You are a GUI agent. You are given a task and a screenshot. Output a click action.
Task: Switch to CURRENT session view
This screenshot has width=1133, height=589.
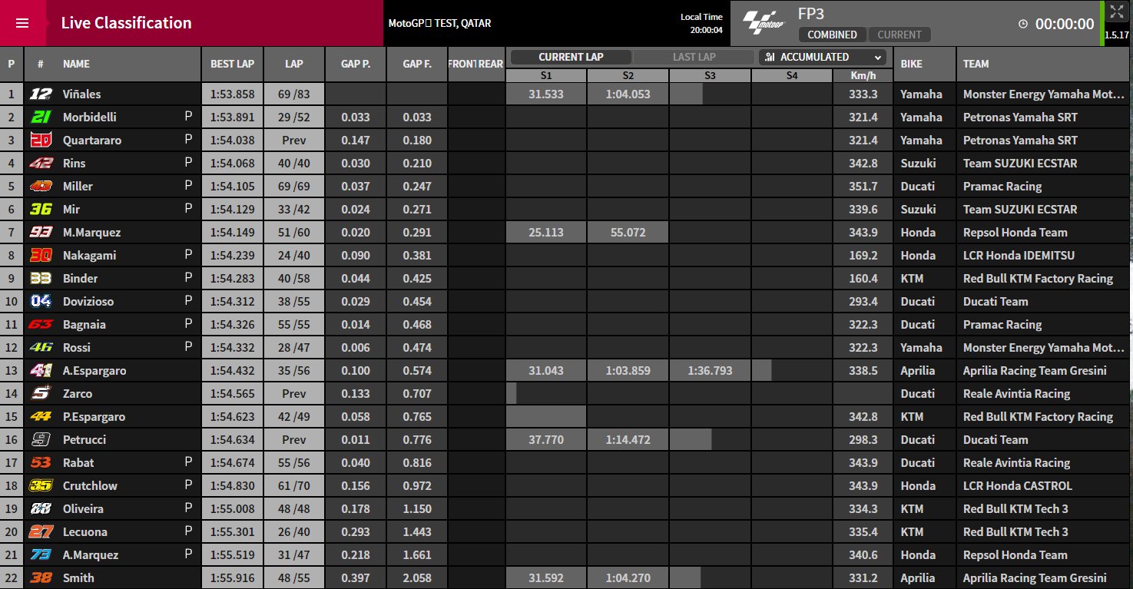[899, 35]
